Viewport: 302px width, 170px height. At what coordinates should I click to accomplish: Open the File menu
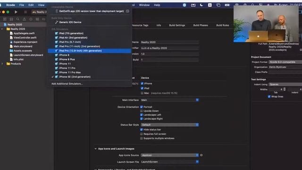click(22, 5)
